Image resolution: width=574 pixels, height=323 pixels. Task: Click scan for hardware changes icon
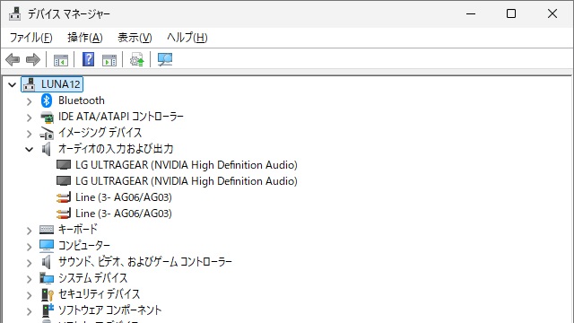coord(165,59)
